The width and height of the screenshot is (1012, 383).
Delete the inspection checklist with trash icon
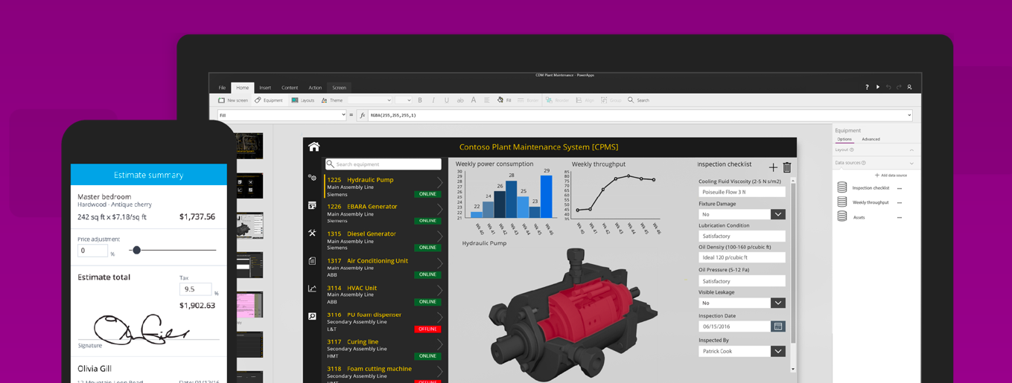point(787,167)
